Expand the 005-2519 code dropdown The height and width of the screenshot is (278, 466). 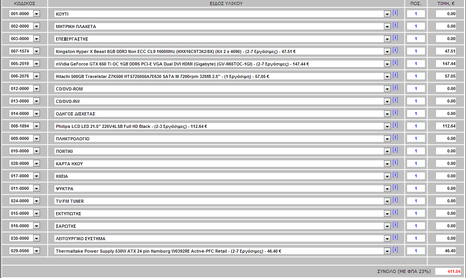tap(36, 64)
